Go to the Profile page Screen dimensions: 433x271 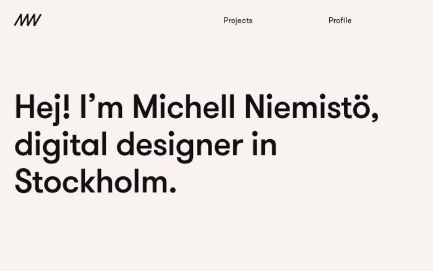click(340, 20)
